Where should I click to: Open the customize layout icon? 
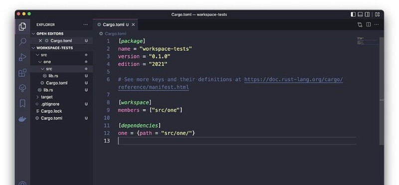tap(378, 14)
